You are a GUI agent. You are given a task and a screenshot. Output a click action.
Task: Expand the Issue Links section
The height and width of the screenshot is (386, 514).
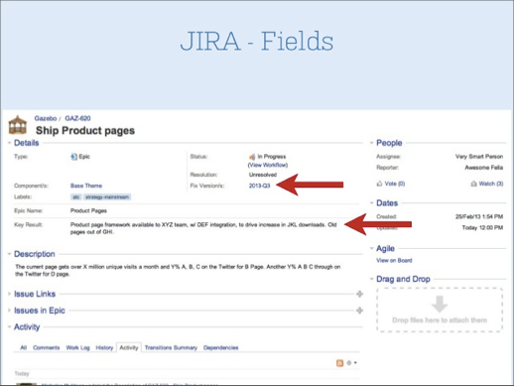[9, 294]
